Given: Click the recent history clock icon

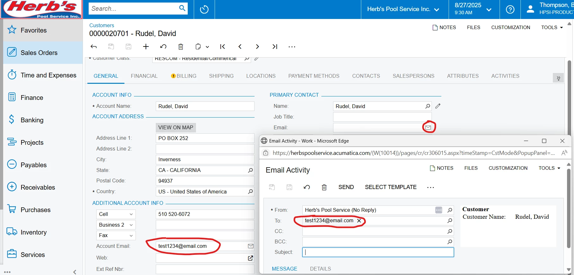Looking at the screenshot, I should (204, 9).
